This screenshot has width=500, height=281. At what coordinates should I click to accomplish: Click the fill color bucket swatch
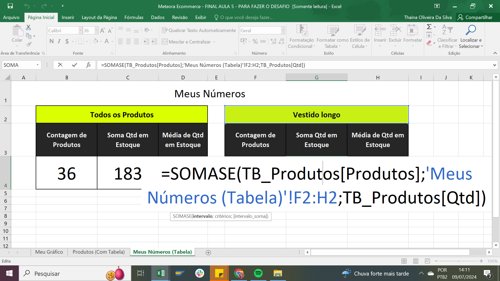tap(96, 41)
